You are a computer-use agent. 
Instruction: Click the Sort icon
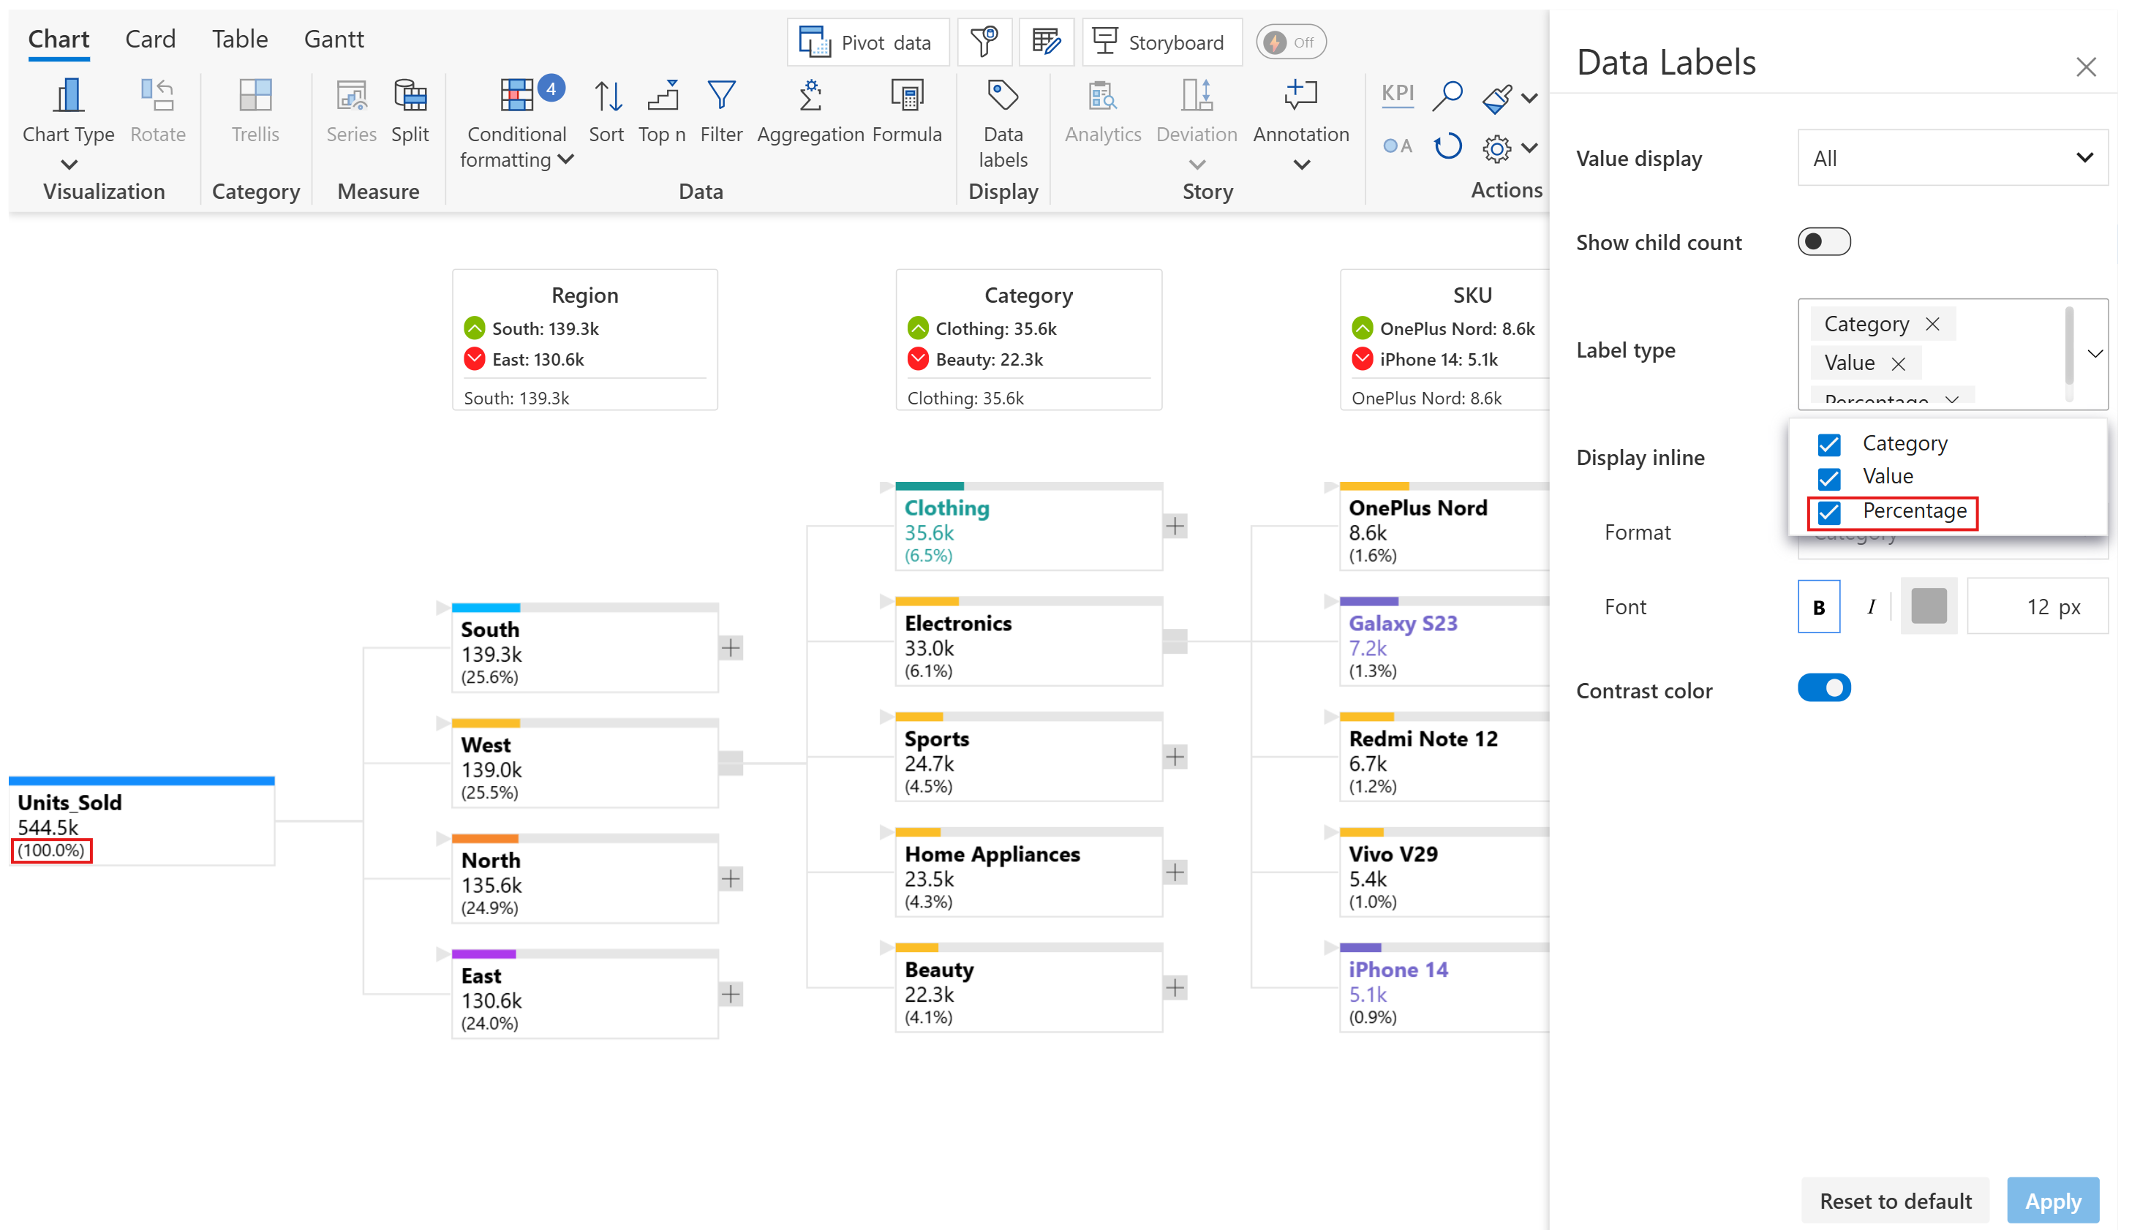tap(606, 97)
